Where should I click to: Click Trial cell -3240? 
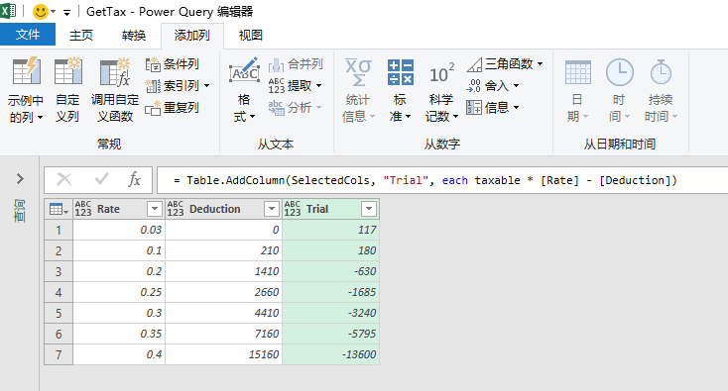click(330, 313)
